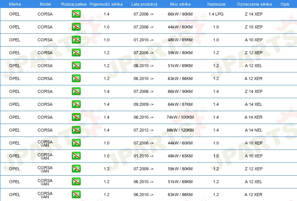This screenshot has height=201, width=297.
Task: Click the 09.2009 production date cell
Action: point(144,104)
